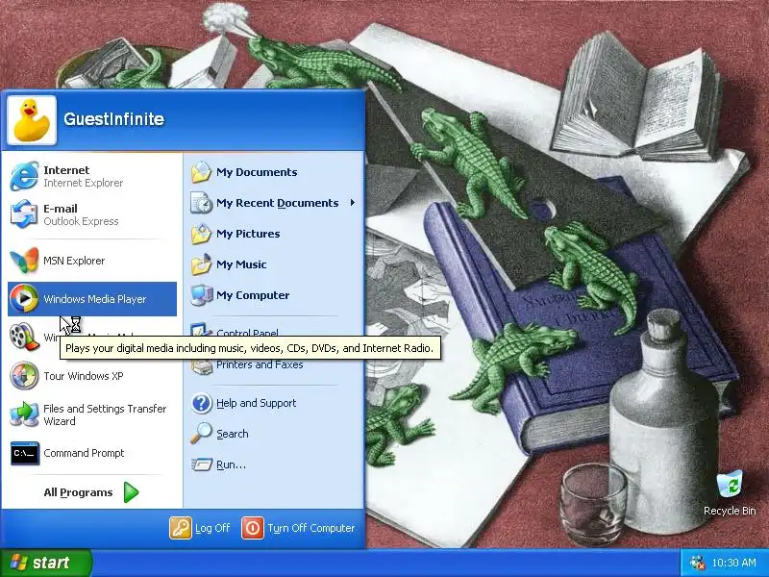Open Internet Explorer icon in Start menu
Viewport: 769px width, 577px height.
(24, 176)
